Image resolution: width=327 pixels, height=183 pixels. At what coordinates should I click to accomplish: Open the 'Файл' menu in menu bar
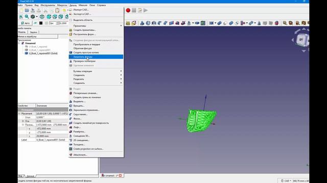click(20, 5)
